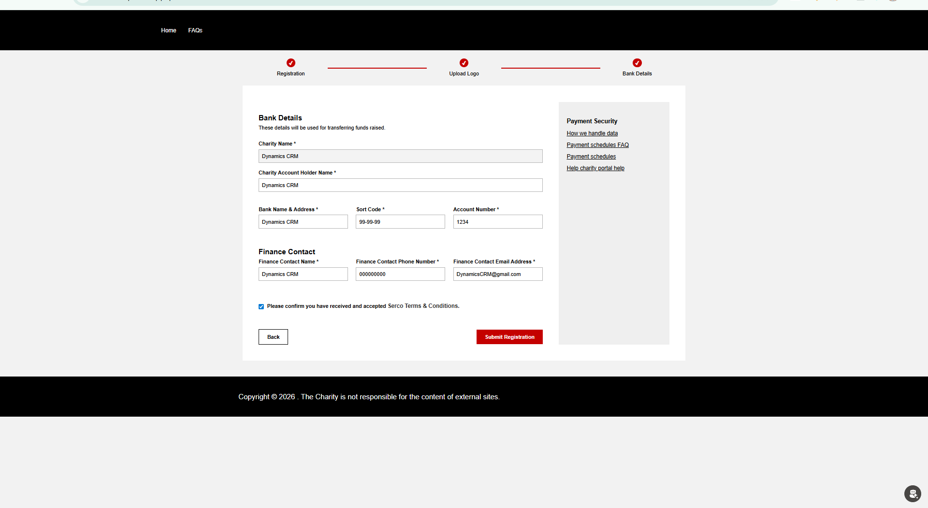The image size is (928, 508).
Task: Open Serco Terms & Conditions link
Action: click(423, 306)
